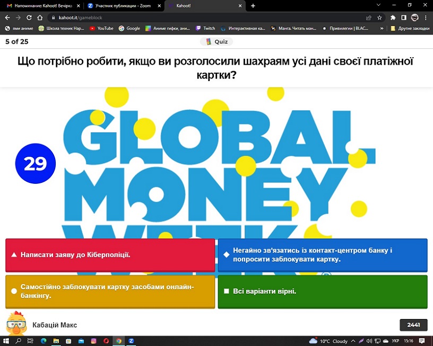Open network settings tray icon
433x346 pixels.
[377, 341]
